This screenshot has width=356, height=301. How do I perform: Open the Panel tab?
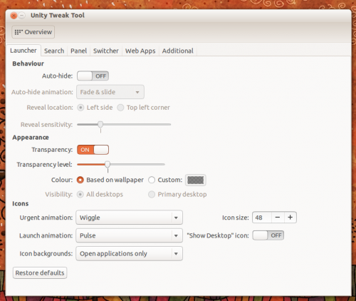pyautogui.click(x=78, y=51)
